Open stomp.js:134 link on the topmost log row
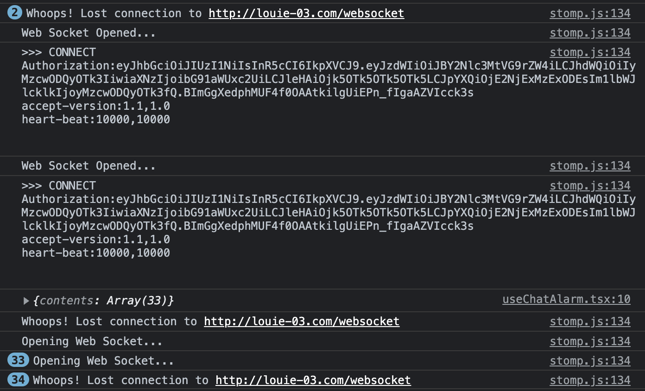 pyautogui.click(x=590, y=13)
